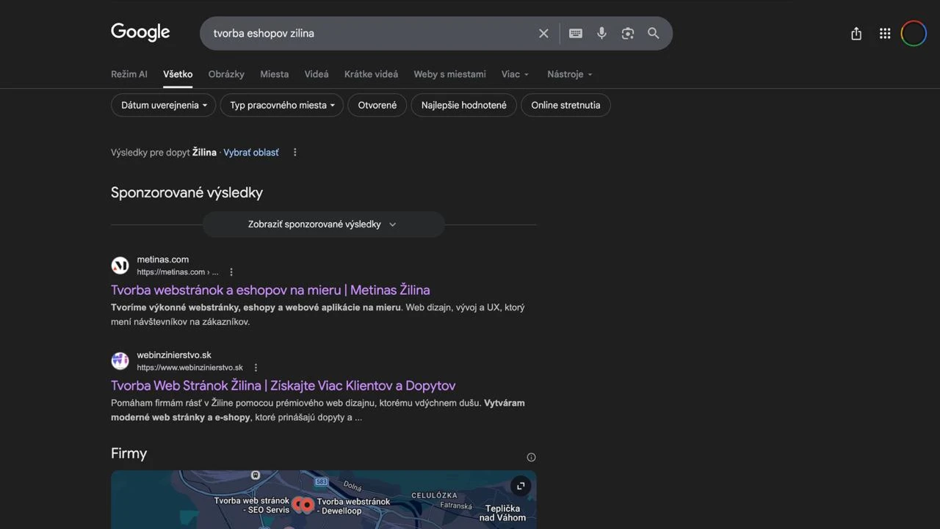The width and height of the screenshot is (940, 529).
Task: Open the Dátum uverejnenia dropdown
Action: 163,105
